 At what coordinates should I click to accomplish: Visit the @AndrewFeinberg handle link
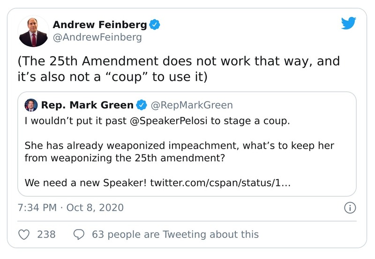[x=97, y=37]
